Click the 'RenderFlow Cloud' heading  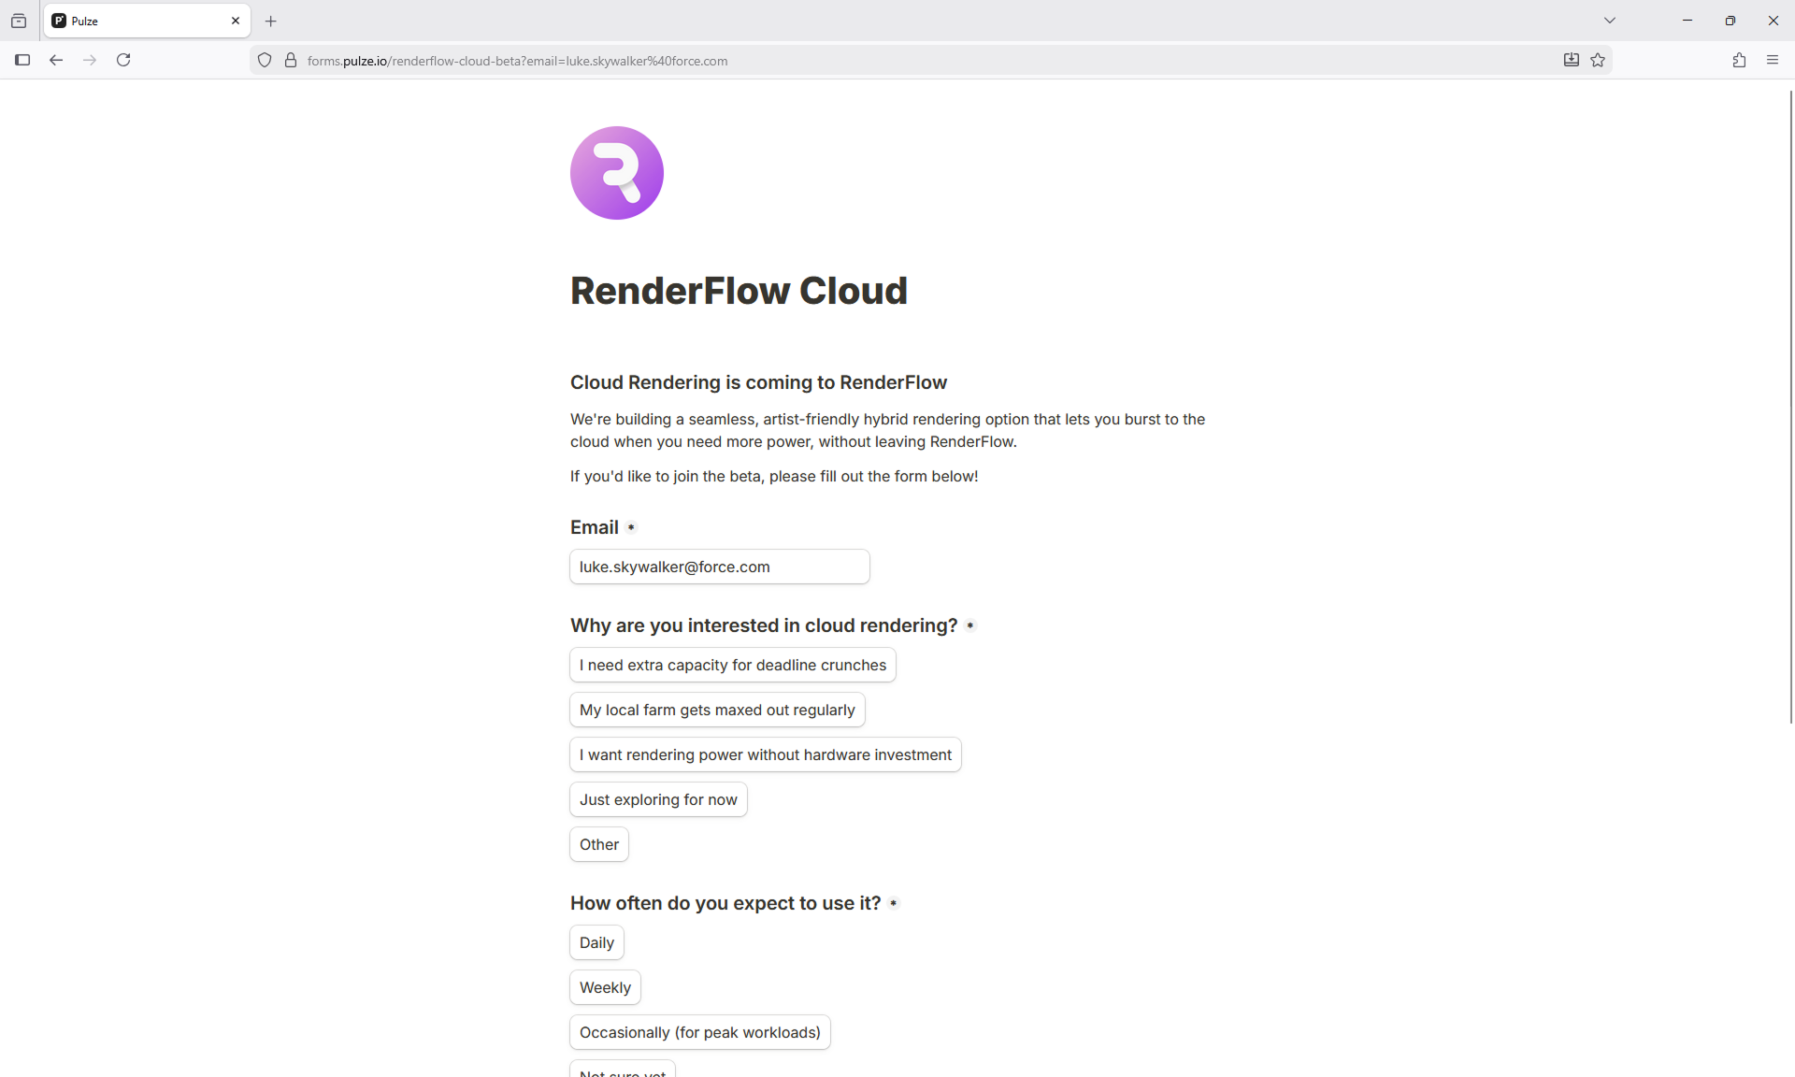tap(739, 291)
